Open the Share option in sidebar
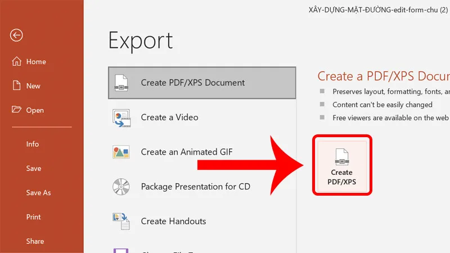This screenshot has width=450, height=253. [35, 241]
